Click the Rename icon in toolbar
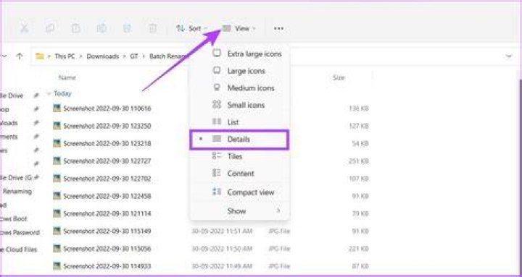 tap(101, 28)
